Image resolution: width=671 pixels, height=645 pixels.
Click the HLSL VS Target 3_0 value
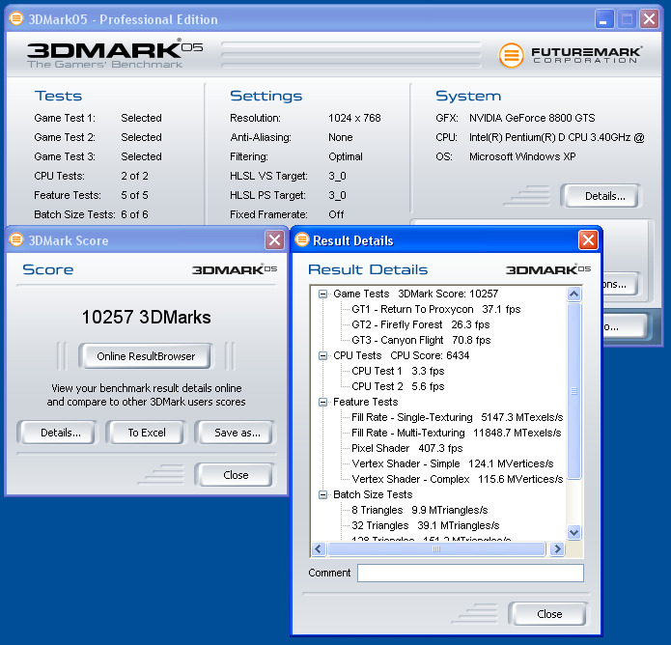[337, 176]
